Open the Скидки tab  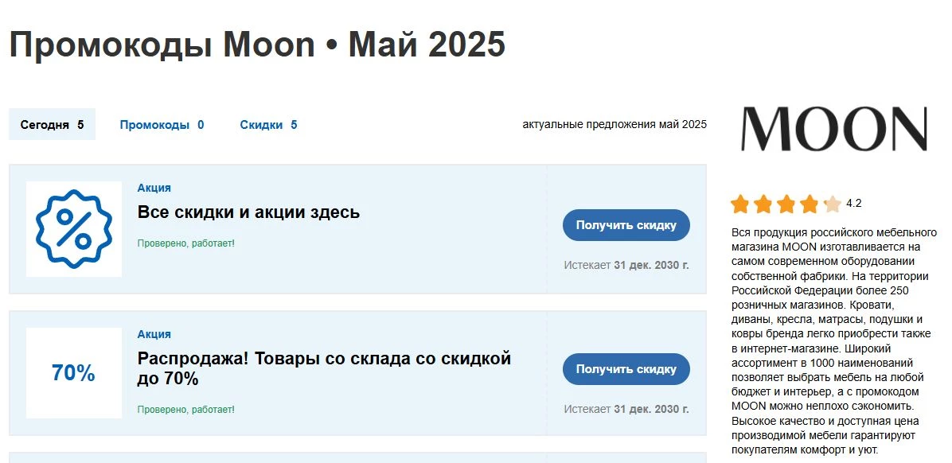[x=263, y=124]
